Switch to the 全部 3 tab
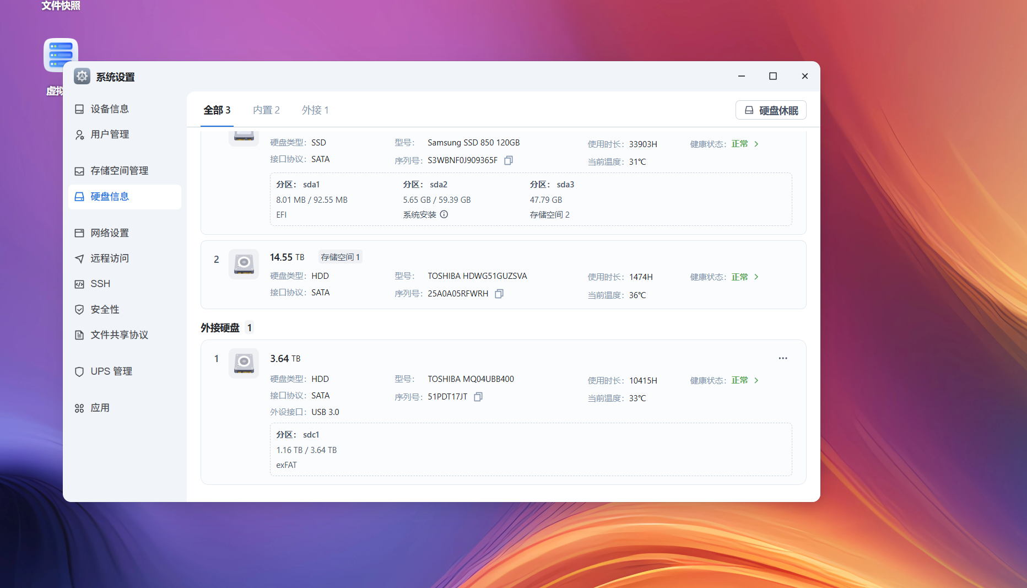 click(x=217, y=110)
